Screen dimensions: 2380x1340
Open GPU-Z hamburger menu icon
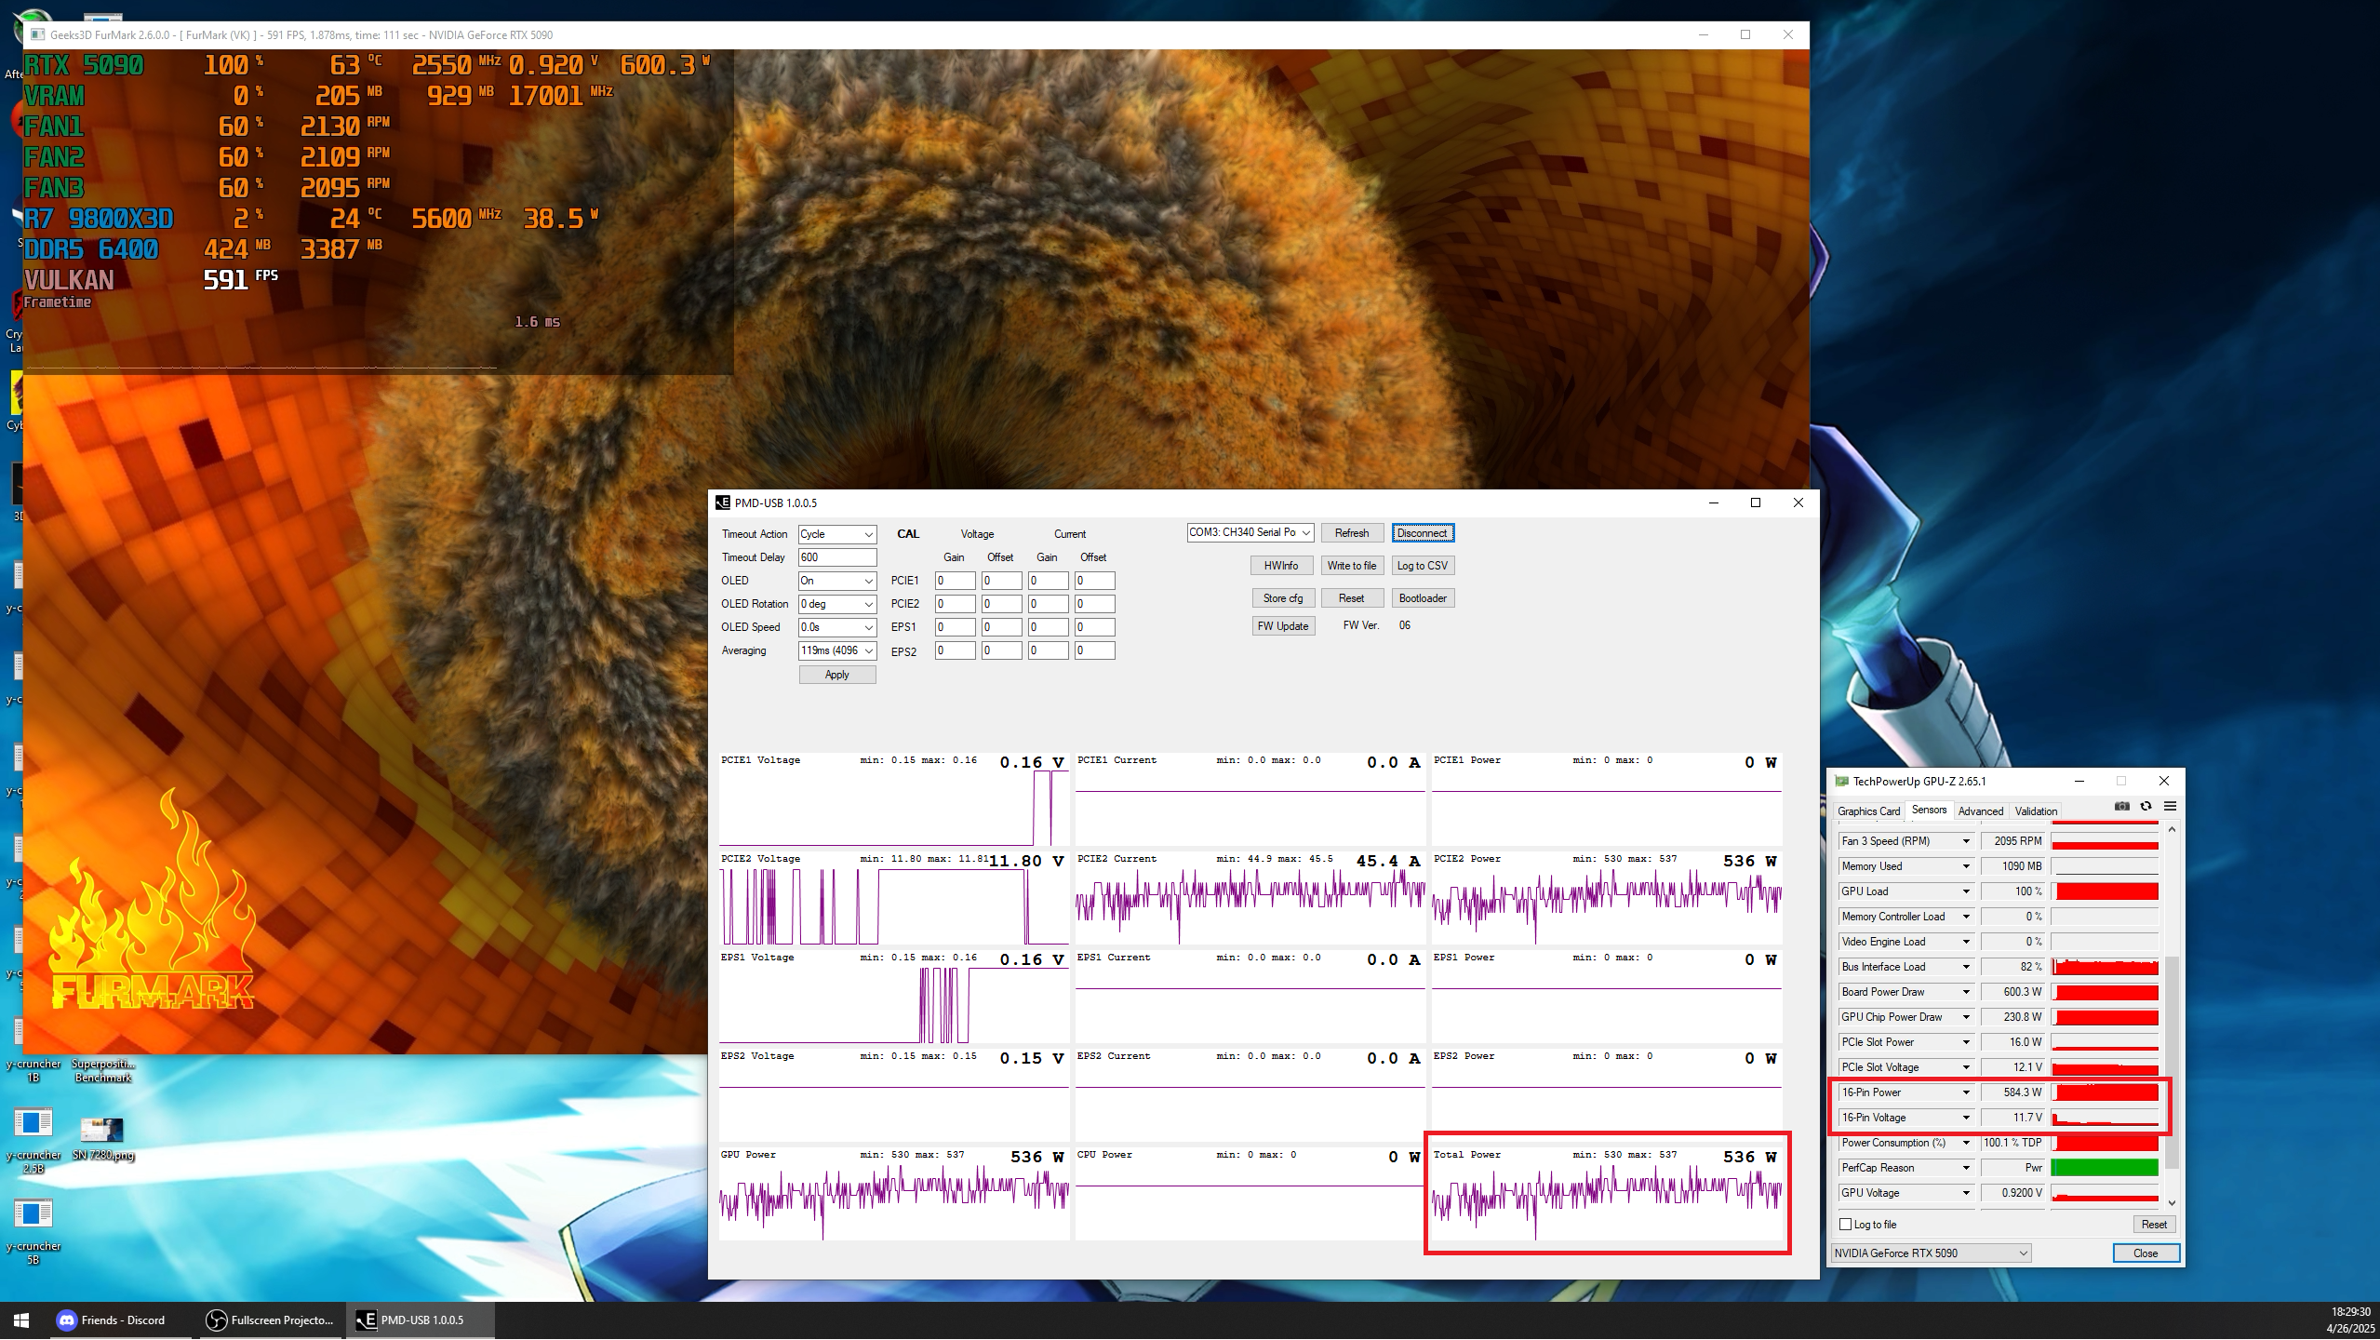[2170, 807]
